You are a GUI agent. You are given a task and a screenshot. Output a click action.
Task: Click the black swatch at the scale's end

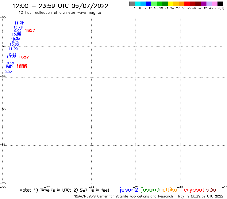(x=220, y=4)
